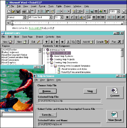Select About Graphics in Topics list

point(9,62)
